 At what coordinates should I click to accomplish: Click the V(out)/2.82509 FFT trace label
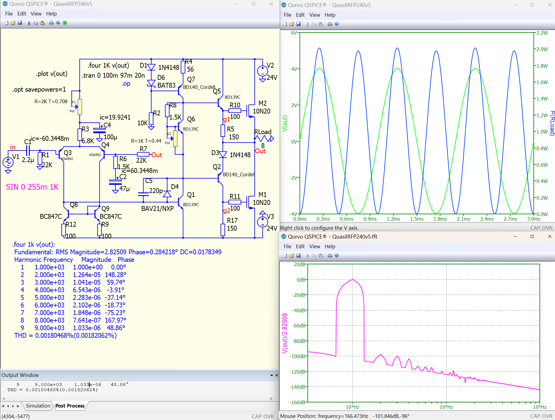[x=285, y=333]
